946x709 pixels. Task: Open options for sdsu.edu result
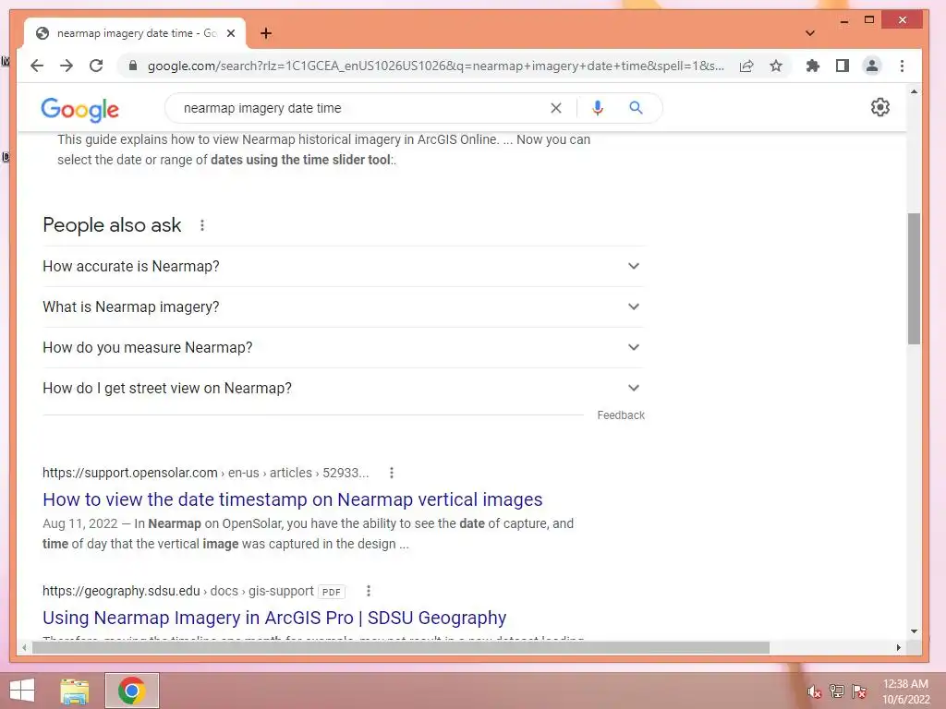[368, 591]
